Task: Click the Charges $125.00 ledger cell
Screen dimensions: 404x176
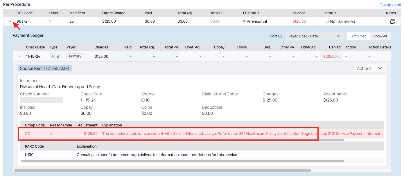Action: tap(101, 57)
